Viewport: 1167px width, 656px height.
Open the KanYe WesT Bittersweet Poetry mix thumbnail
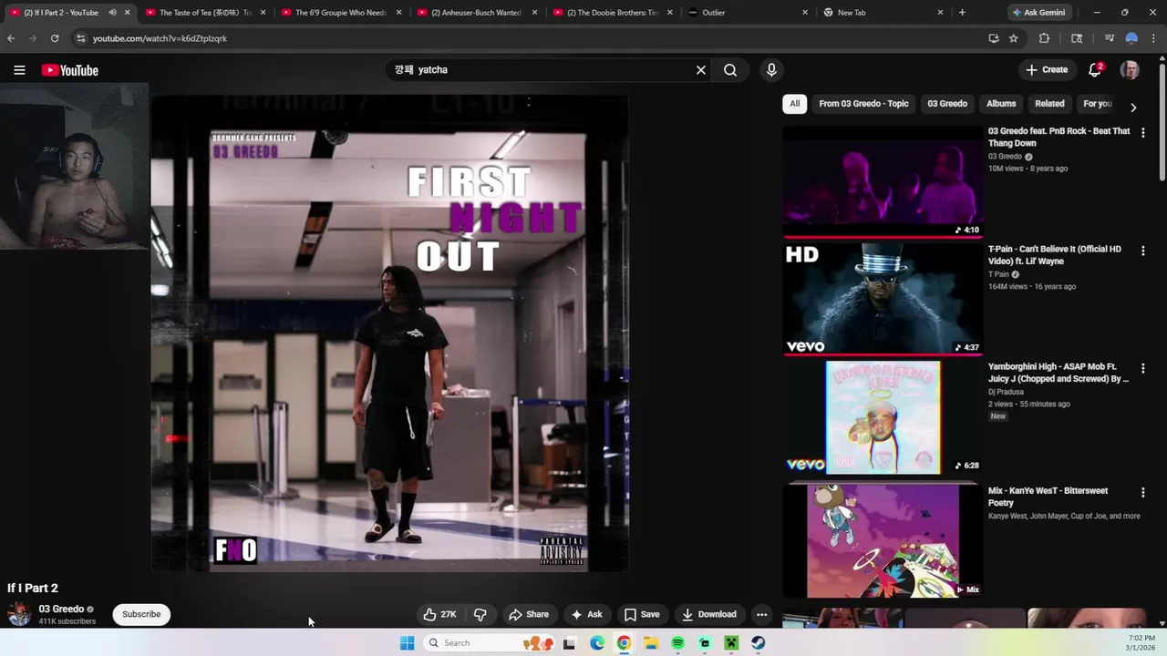click(883, 541)
